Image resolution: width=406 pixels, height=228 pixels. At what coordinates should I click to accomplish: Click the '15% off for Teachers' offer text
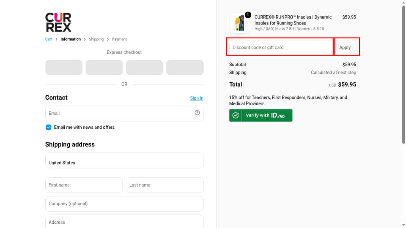[288, 100]
